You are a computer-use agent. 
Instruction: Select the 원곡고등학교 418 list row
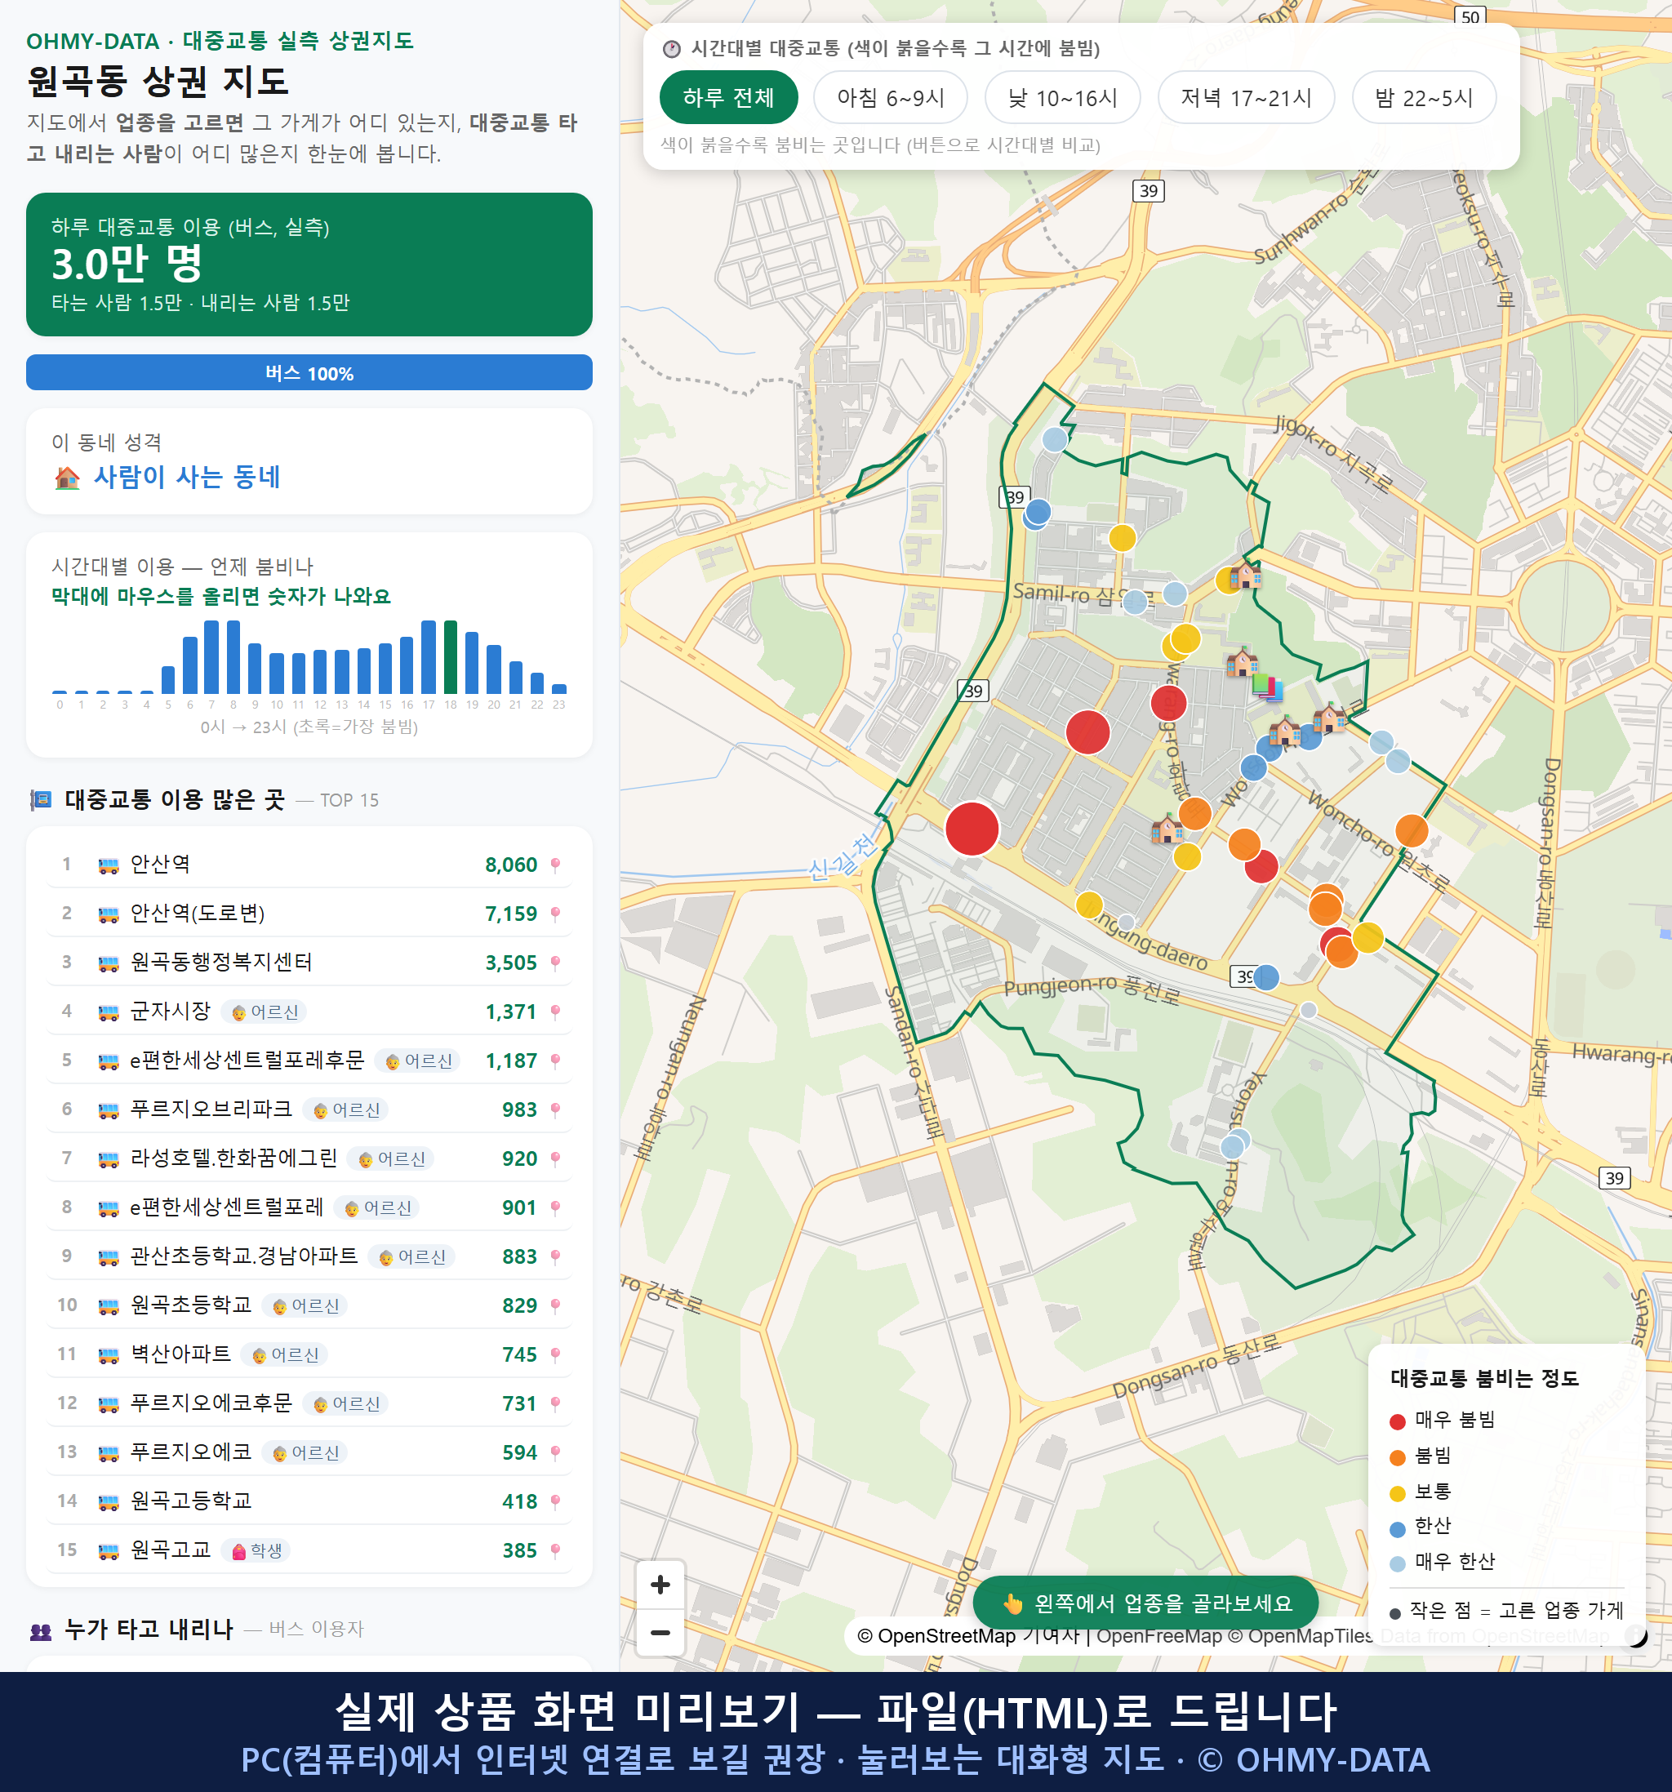click(x=309, y=1501)
